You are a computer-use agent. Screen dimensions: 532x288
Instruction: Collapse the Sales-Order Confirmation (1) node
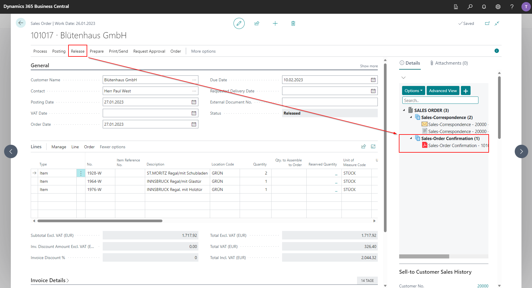(411, 138)
